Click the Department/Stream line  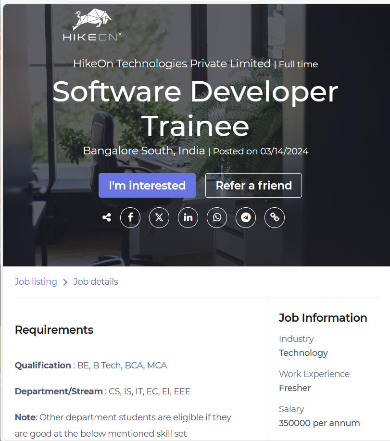102,391
